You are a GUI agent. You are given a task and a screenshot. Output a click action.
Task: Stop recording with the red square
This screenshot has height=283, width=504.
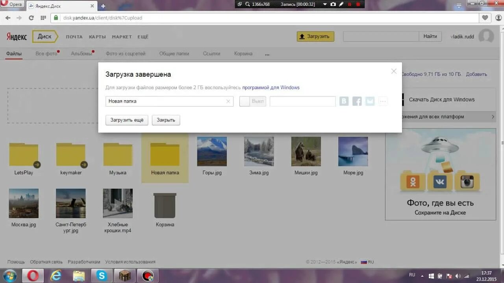(x=358, y=4)
